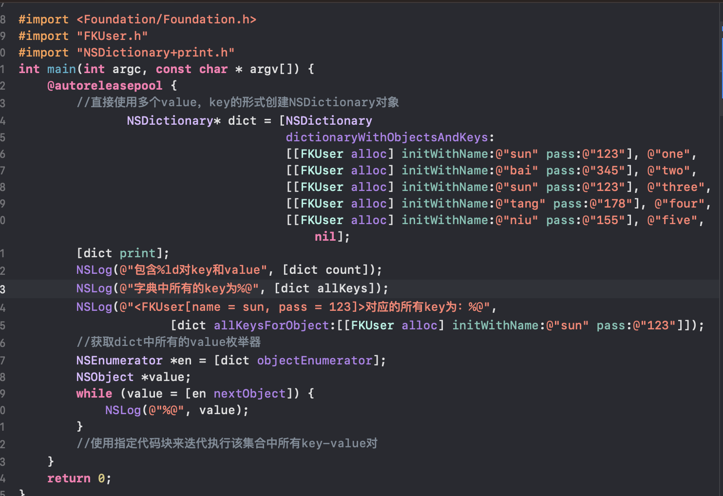Click the <FKUser[name = sun format string

pos(304,307)
